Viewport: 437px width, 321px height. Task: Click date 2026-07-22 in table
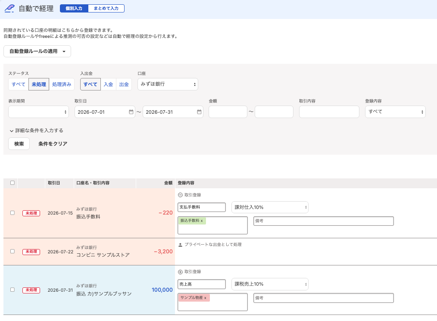[60, 252]
